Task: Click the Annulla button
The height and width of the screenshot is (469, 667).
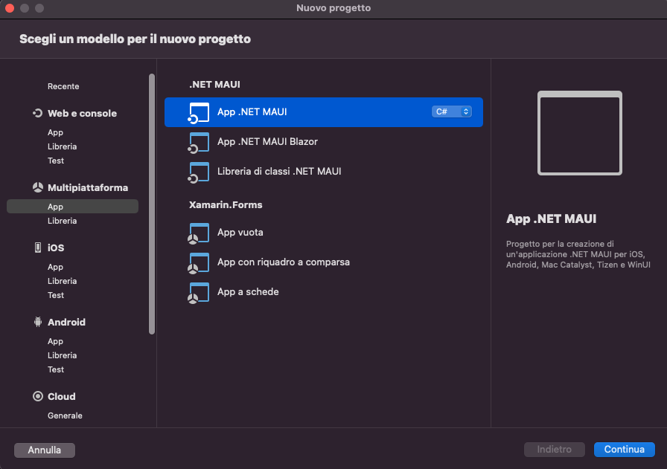Action: point(44,450)
